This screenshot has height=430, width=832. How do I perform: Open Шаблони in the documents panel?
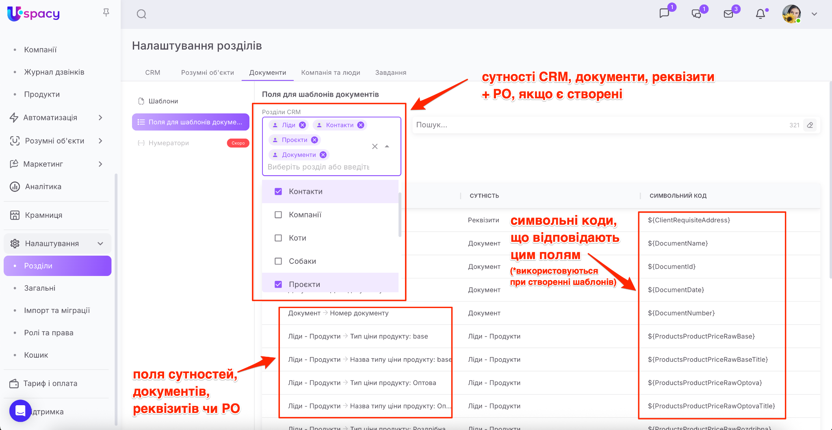[x=163, y=101]
